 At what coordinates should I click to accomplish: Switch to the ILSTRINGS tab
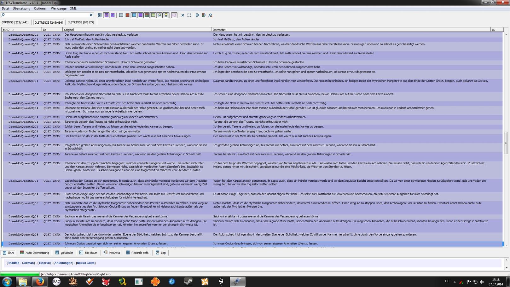(81, 22)
